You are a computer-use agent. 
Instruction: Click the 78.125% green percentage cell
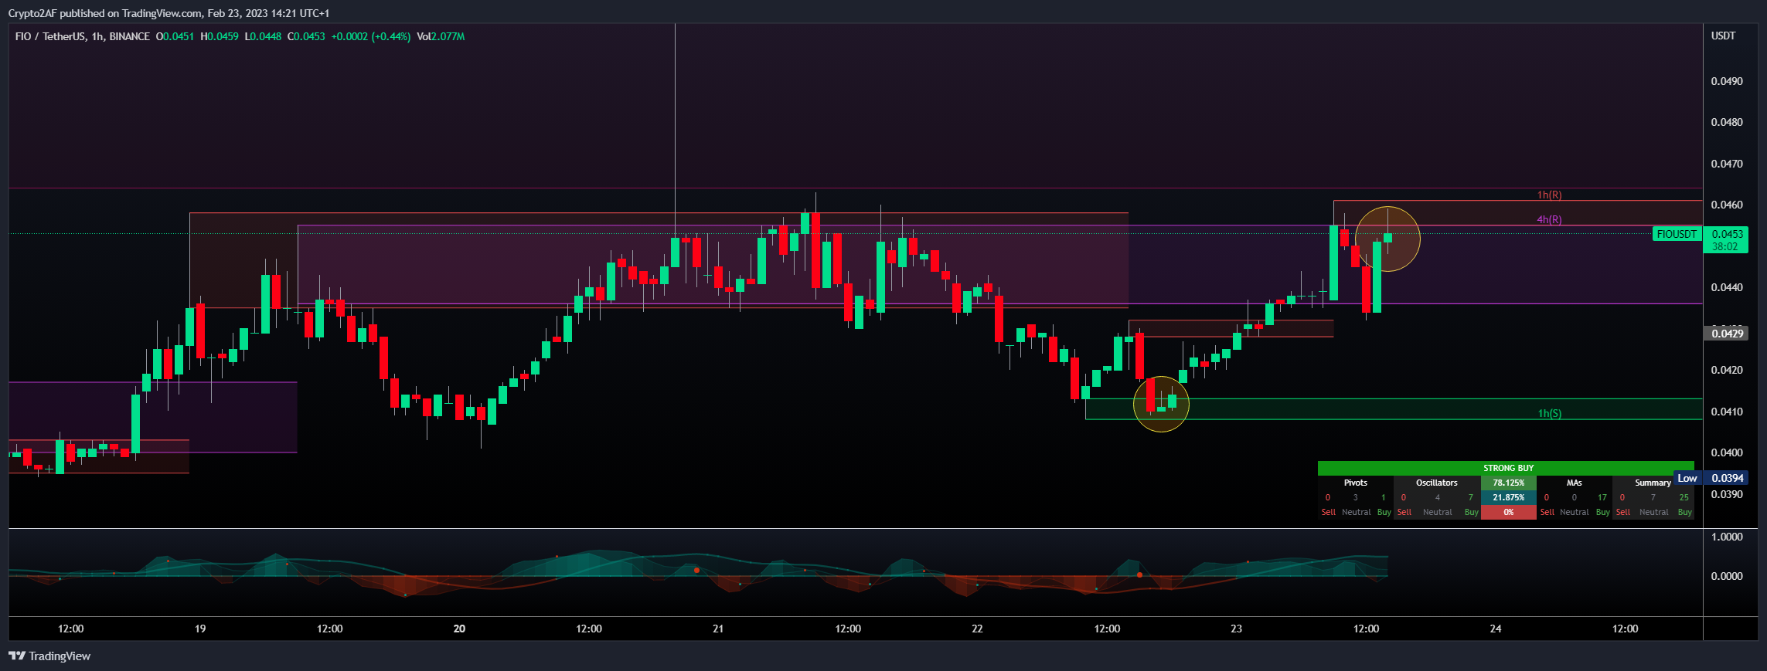[x=1509, y=483]
